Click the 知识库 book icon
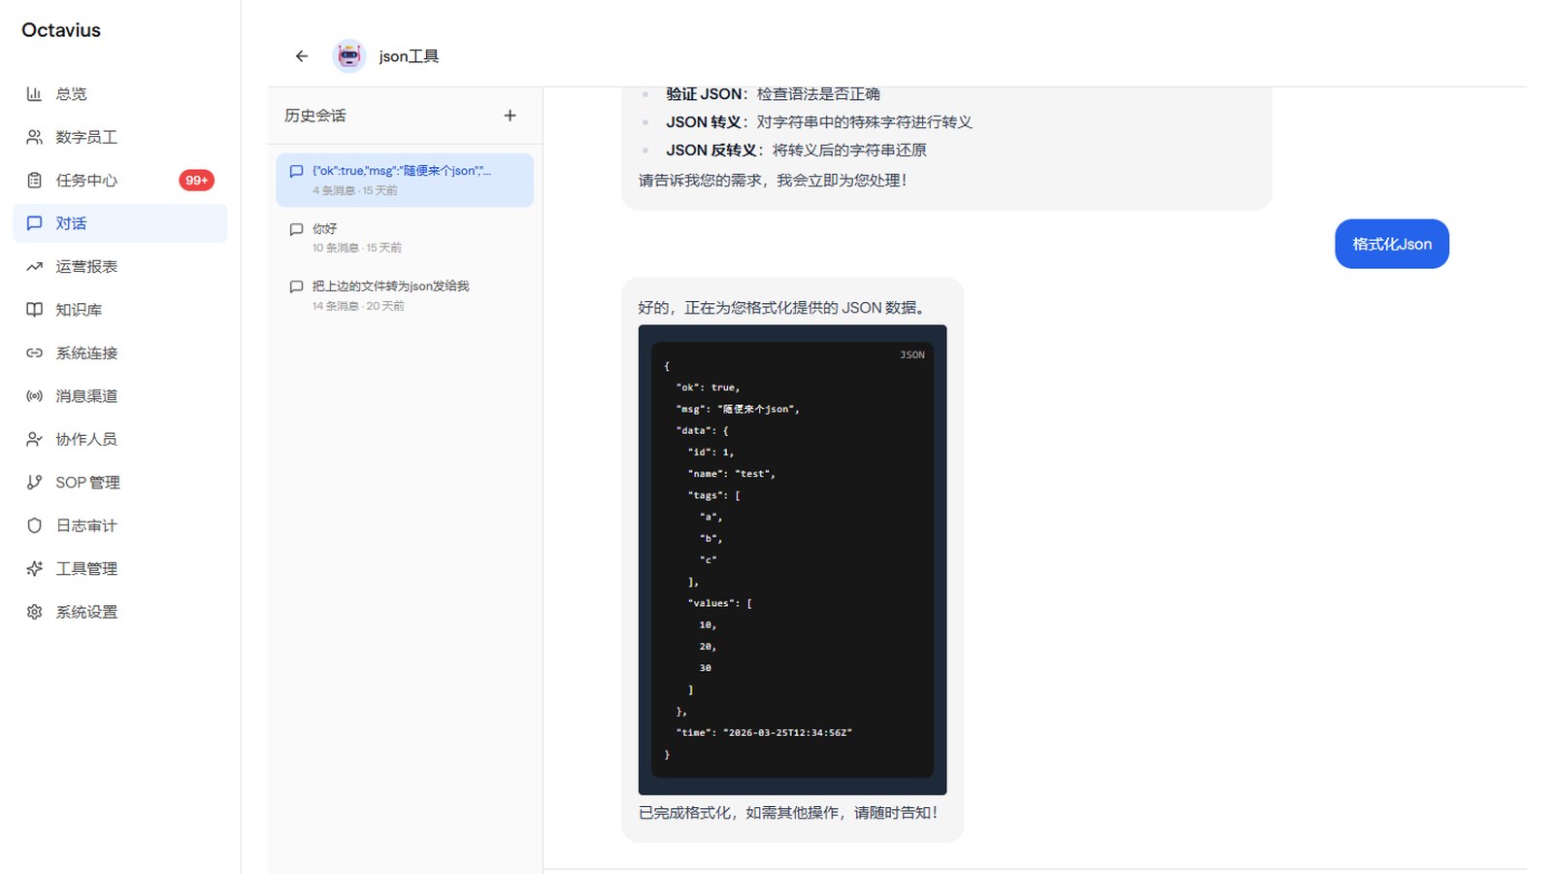Viewport: 1553px width, 874px height. click(x=34, y=310)
